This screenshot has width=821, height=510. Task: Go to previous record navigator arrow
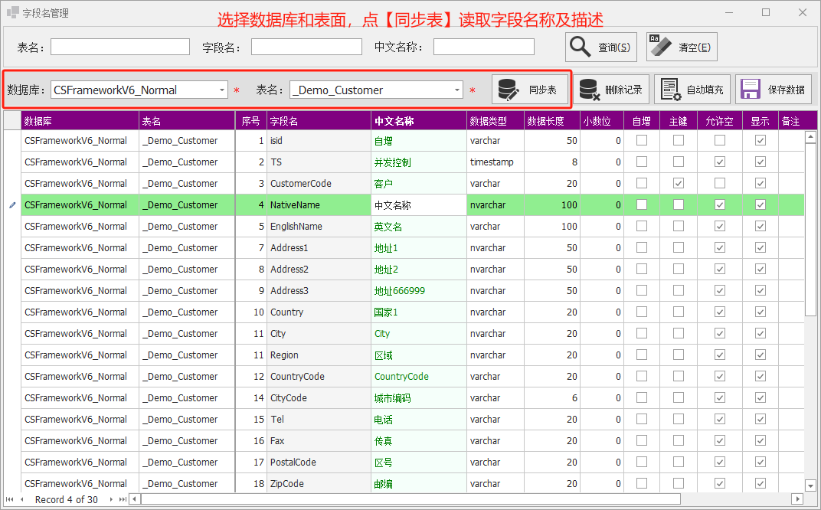(x=21, y=499)
